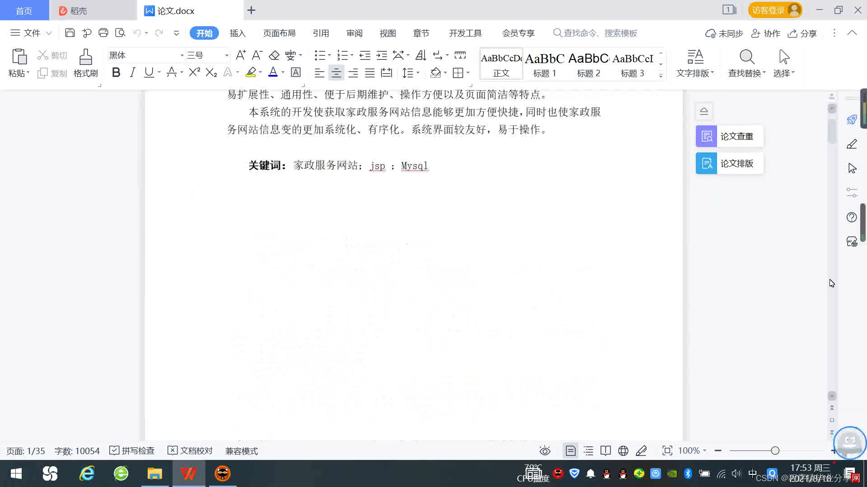
Task: Click the zoom slider handle
Action: [775, 451]
